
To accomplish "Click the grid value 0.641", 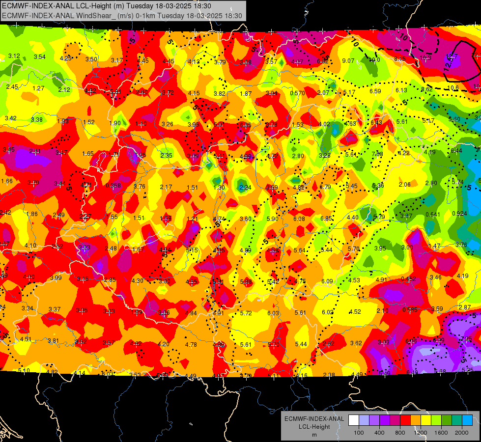I will point(433,215).
